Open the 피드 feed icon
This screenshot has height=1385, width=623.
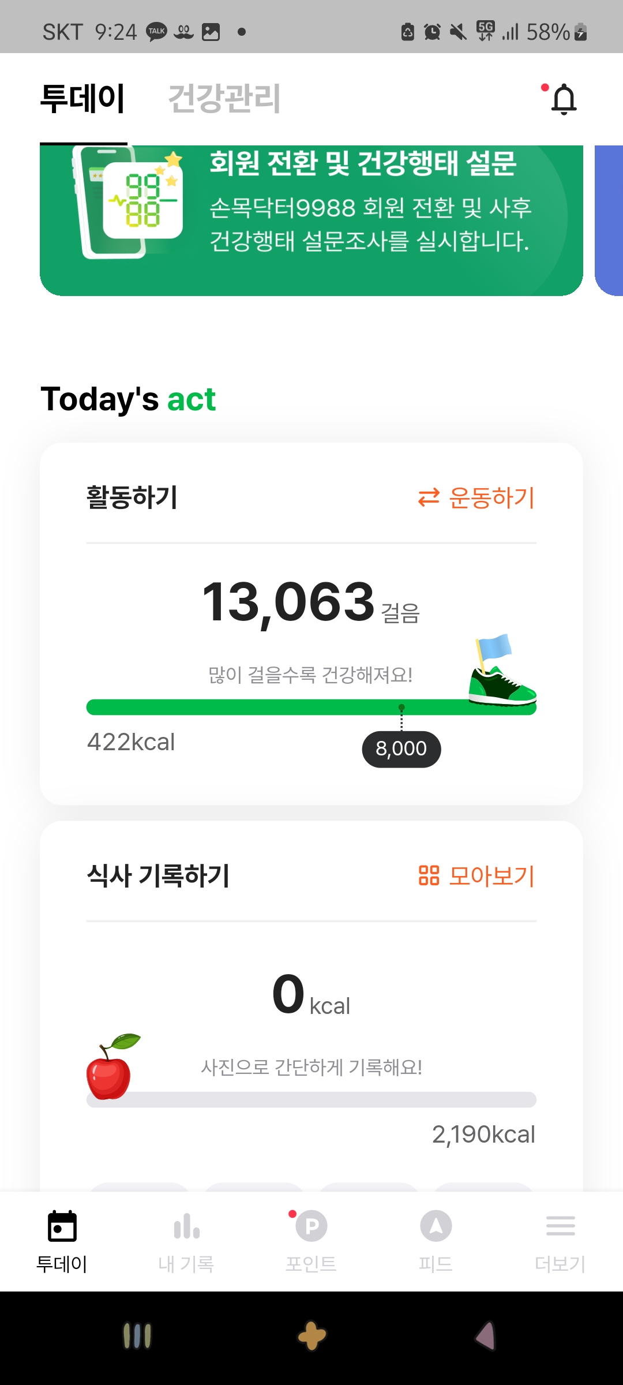point(436,1226)
